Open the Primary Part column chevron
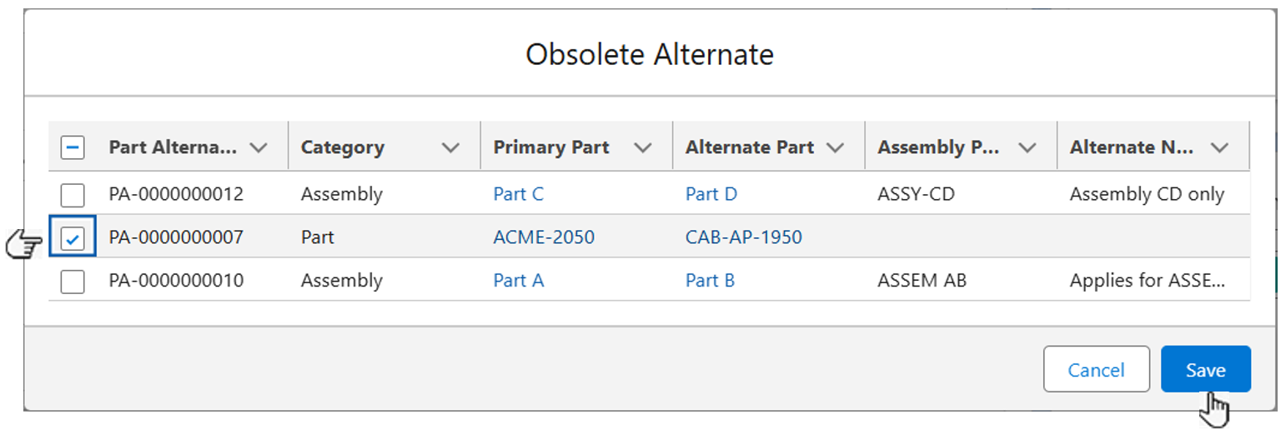This screenshot has height=429, width=1286. (642, 147)
